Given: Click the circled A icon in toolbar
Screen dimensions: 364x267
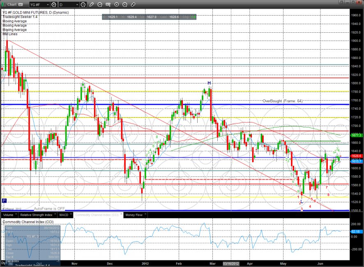Looking at the screenshot, I should (125, 5).
